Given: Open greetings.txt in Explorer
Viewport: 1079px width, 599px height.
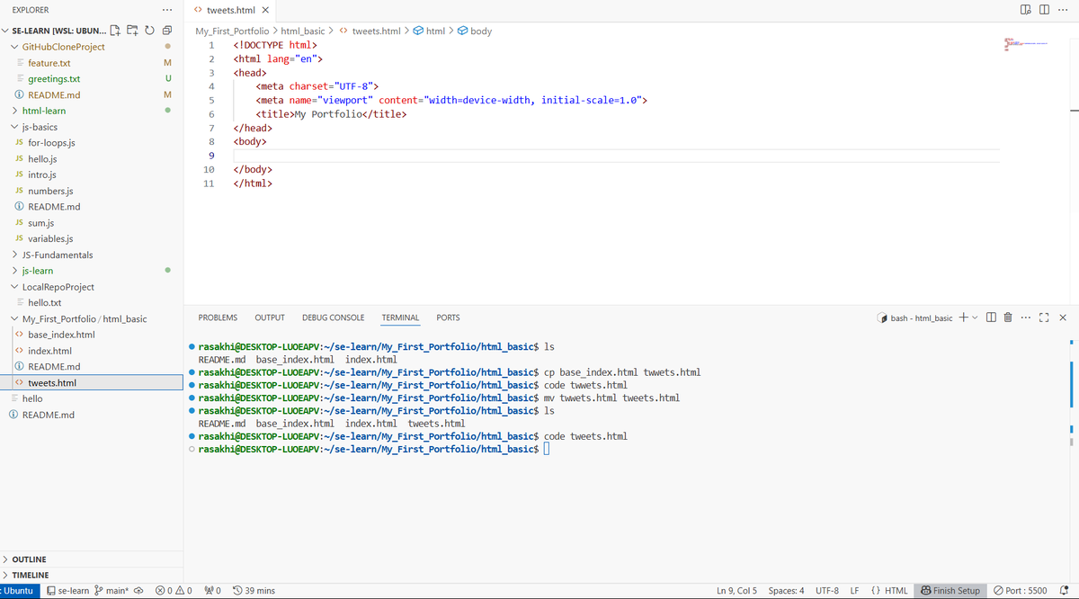Looking at the screenshot, I should click(54, 79).
